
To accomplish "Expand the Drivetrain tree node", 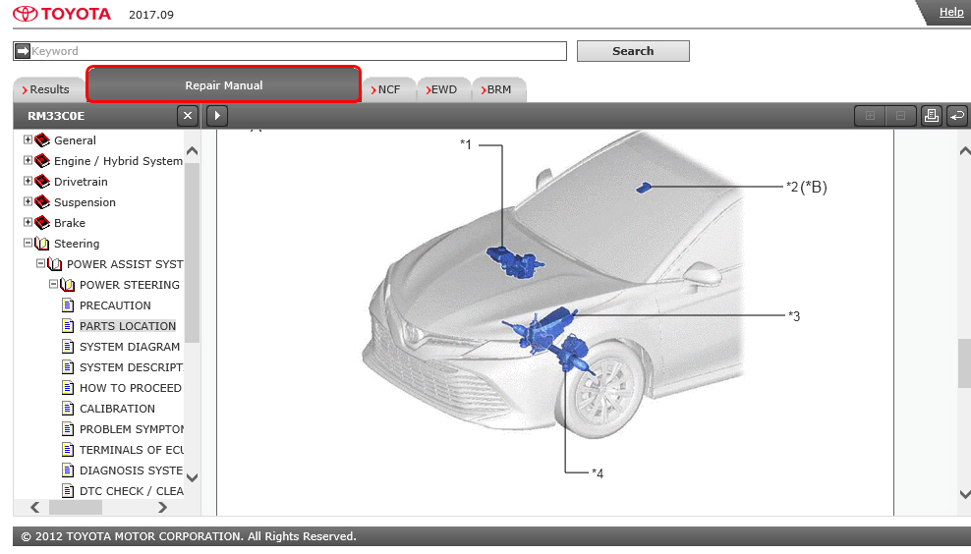I will (28, 181).
